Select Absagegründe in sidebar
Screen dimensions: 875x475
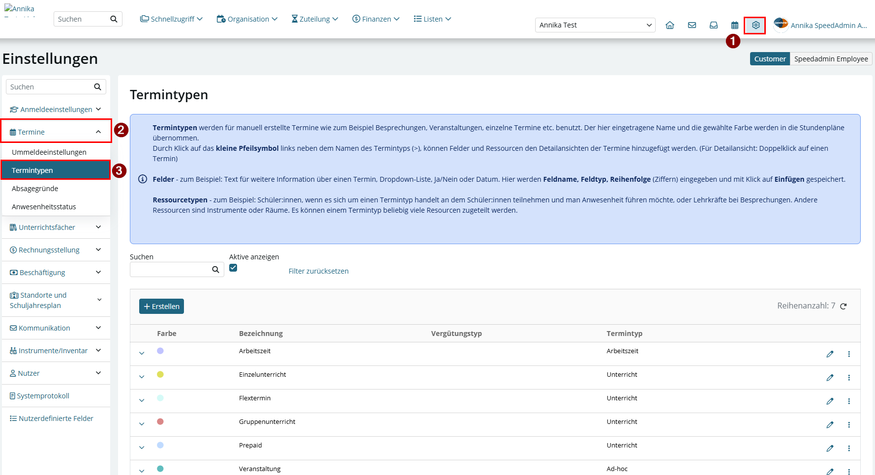point(35,189)
